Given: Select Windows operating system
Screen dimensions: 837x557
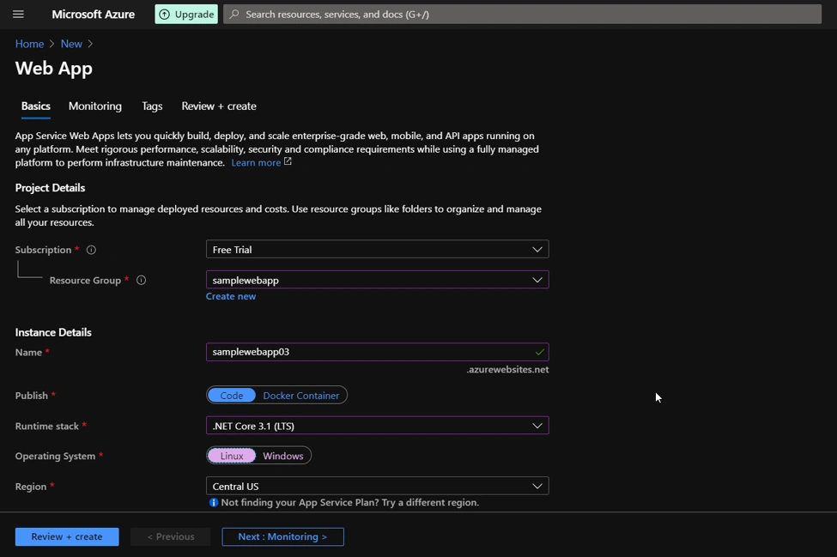Looking at the screenshot, I should (283, 456).
